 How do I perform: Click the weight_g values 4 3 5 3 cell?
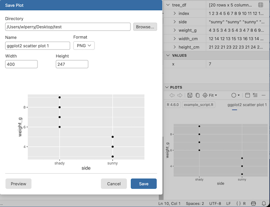(236, 30)
